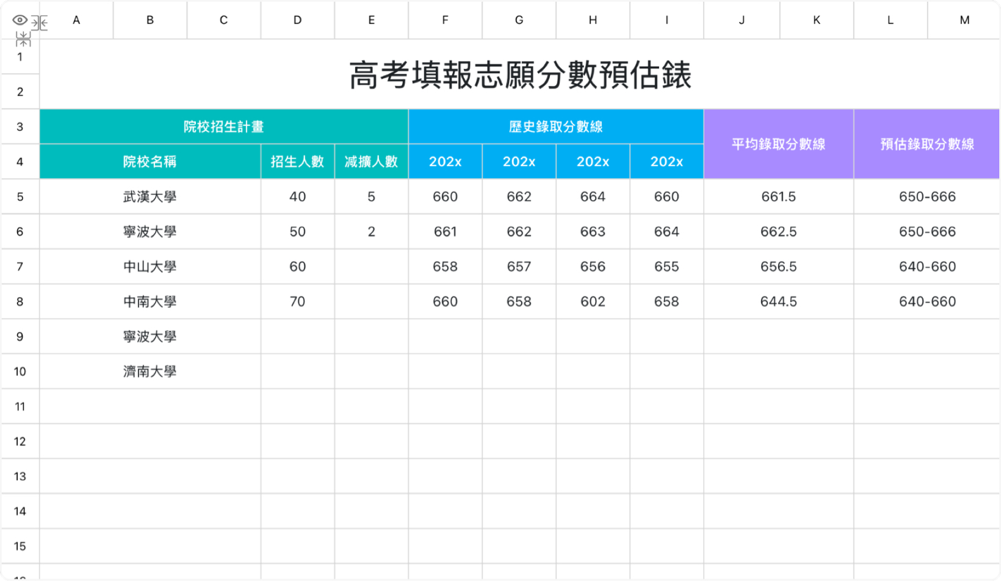
Task: Click the score 664 in 武漢大學 row
Action: coord(593,197)
